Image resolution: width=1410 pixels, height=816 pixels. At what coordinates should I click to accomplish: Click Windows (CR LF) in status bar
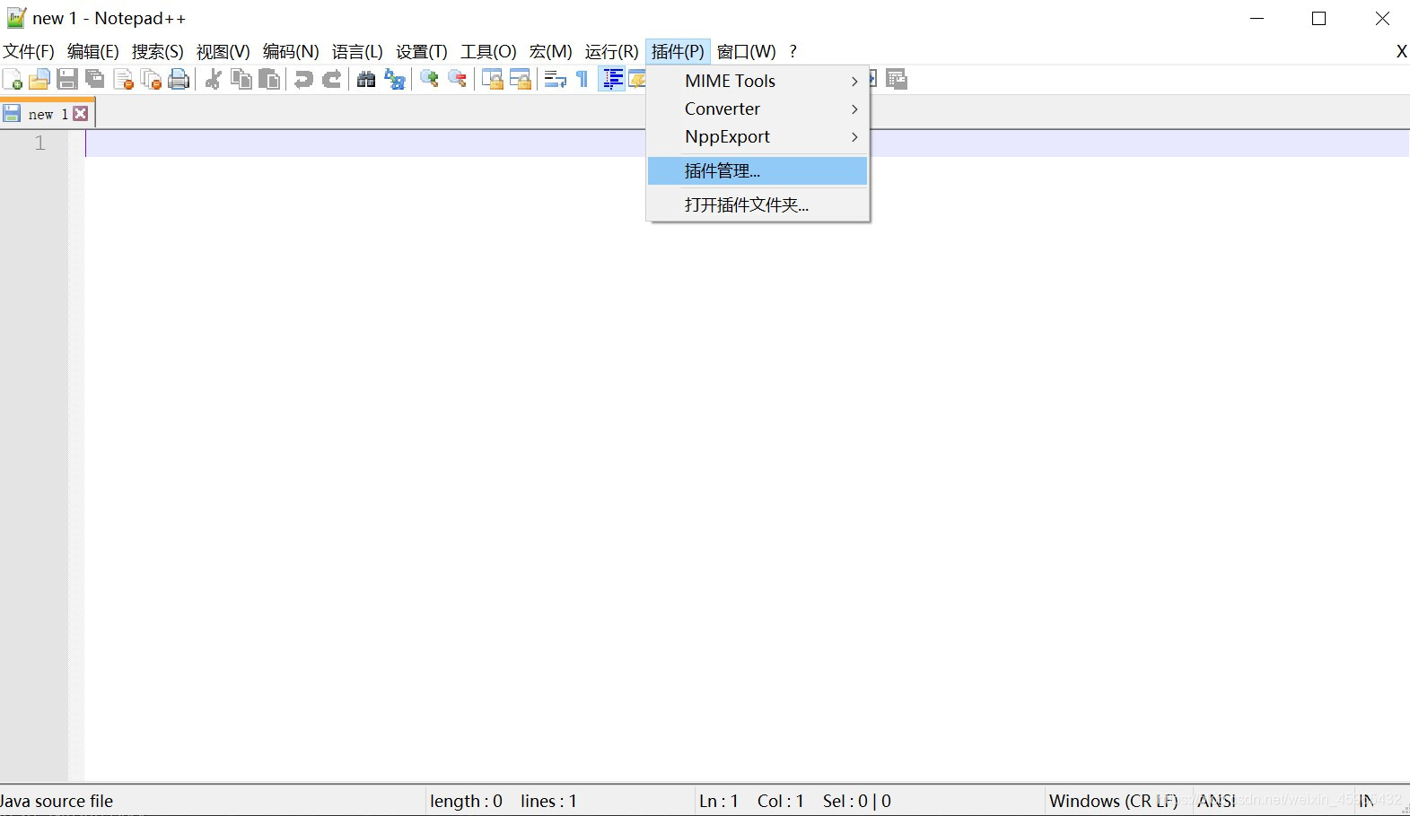click(1113, 801)
